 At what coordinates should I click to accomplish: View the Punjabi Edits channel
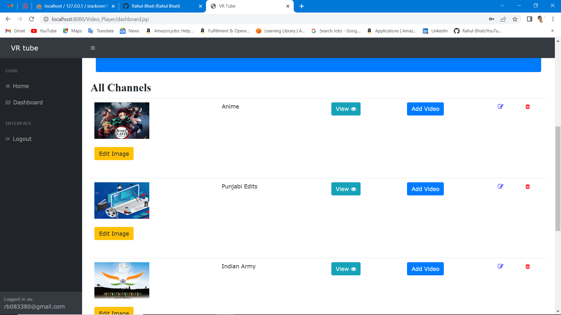(346, 189)
